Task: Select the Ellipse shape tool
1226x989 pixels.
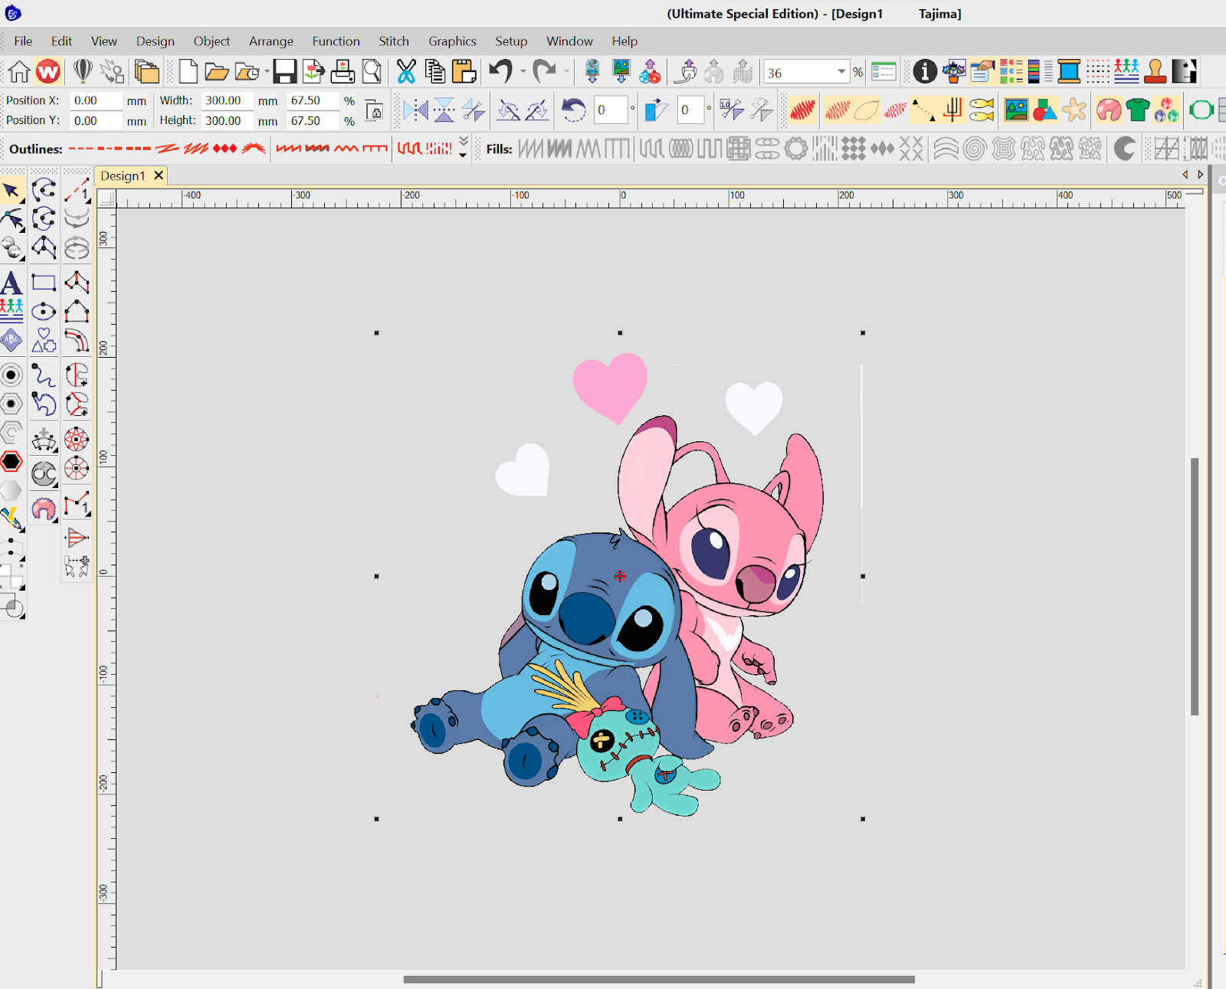Action: tap(44, 312)
